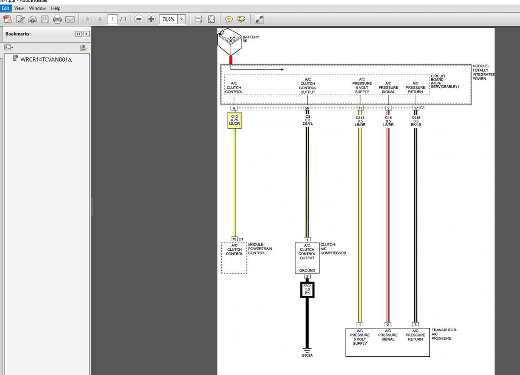The height and width of the screenshot is (375, 520).
Task: Open the zoom level dropdown arrow
Action: (182, 19)
